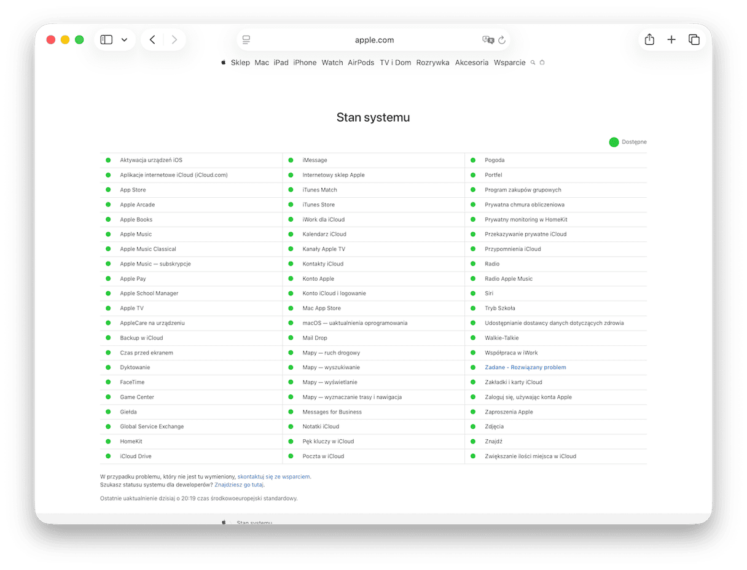The width and height of the screenshot is (747, 570).
Task: Open a new tab with plus button
Action: 671,40
